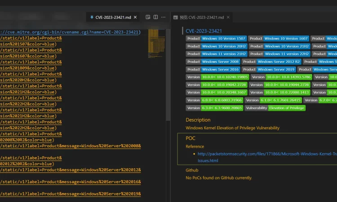The width and height of the screenshot is (337, 202).
Task: Click the Reference label in preview
Action: pos(195,147)
